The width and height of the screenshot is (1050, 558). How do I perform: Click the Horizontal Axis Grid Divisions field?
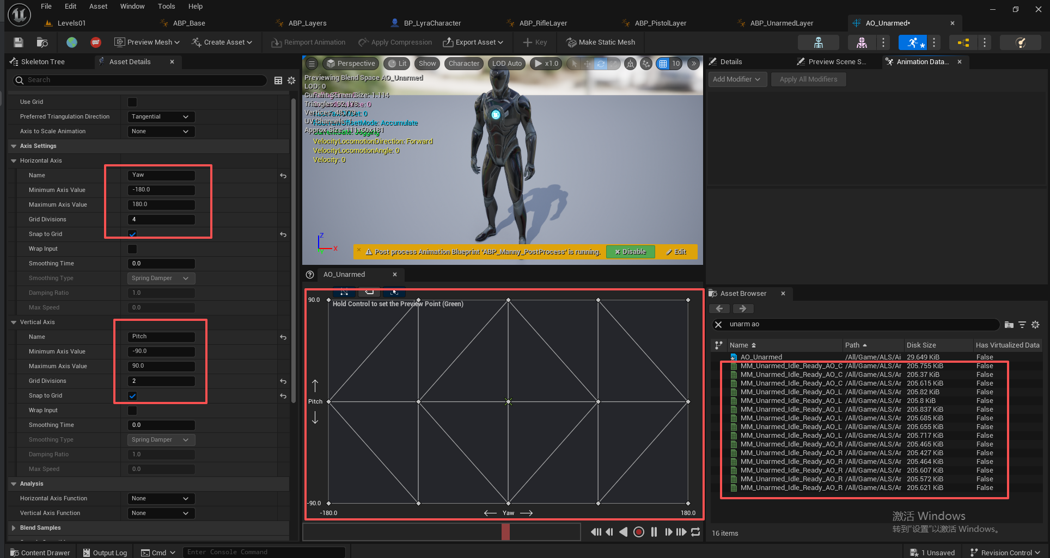(161, 220)
